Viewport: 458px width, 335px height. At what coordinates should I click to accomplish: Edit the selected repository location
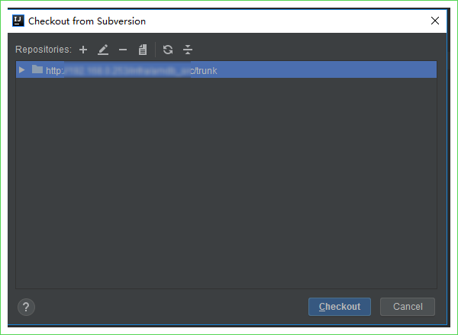click(103, 50)
